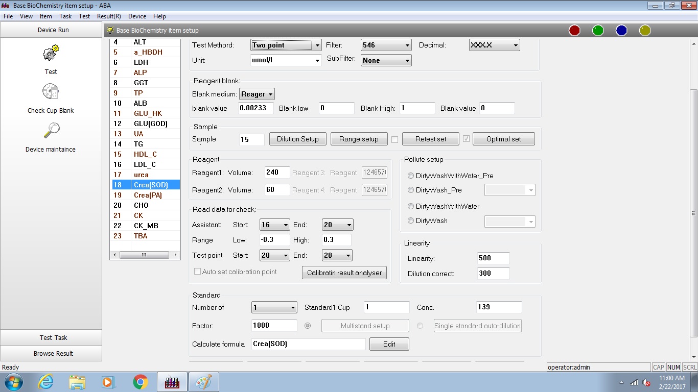Launch Internet Explorer from the taskbar

tap(45, 382)
